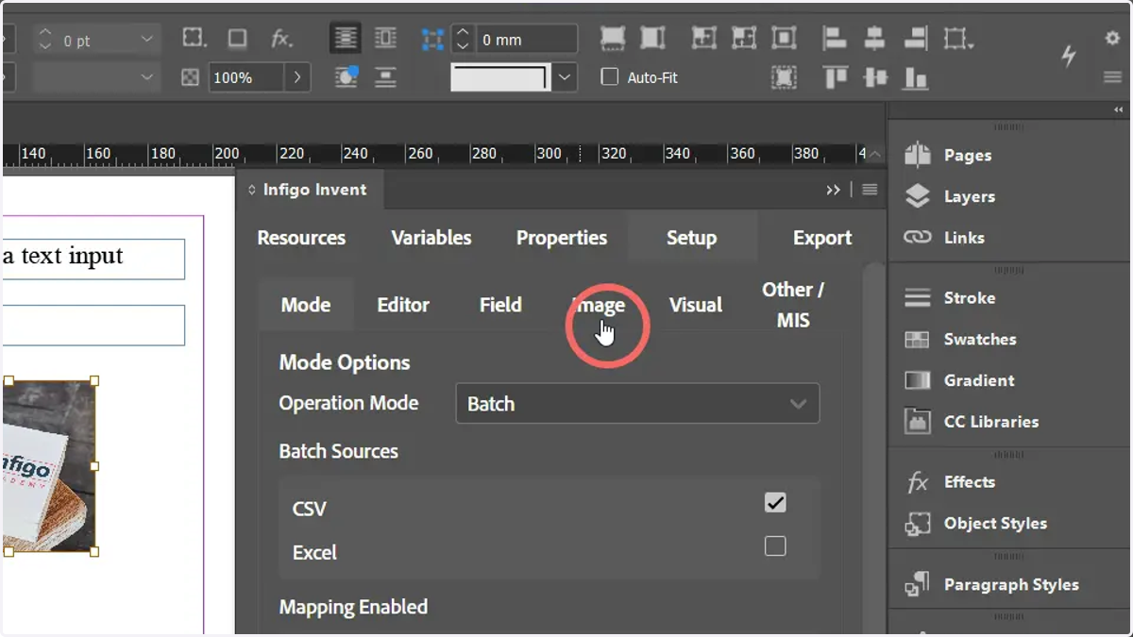Click the corner options icon in control bar
The width and height of the screenshot is (1133, 637).
(194, 38)
